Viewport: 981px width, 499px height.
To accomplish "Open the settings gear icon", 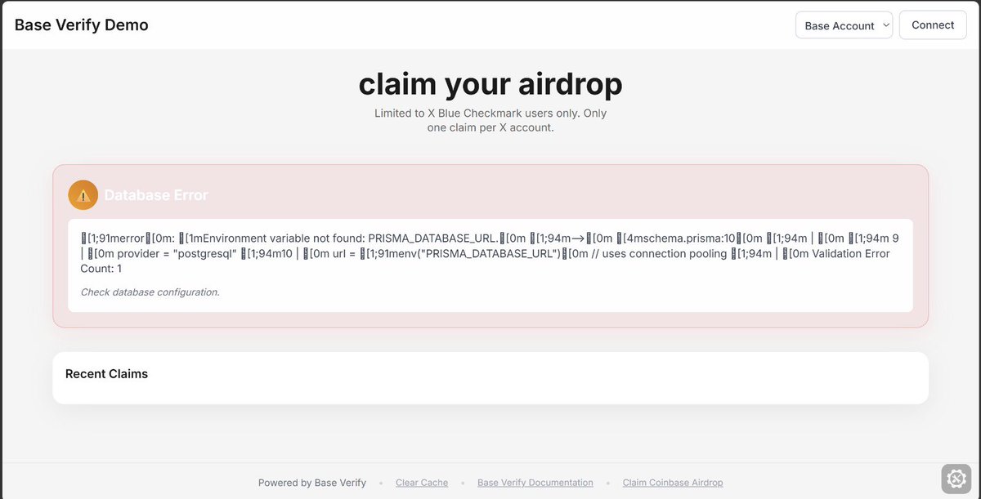I will [955, 479].
